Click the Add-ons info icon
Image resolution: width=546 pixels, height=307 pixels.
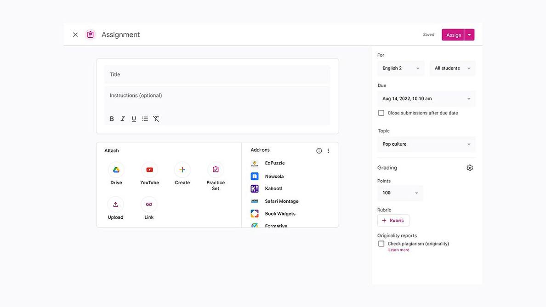pyautogui.click(x=319, y=151)
